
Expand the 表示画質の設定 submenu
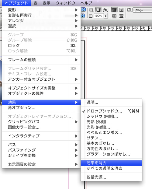(41, 164)
